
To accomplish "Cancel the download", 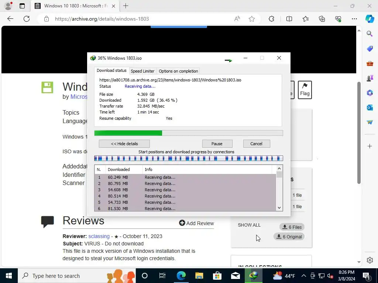I will (256, 144).
